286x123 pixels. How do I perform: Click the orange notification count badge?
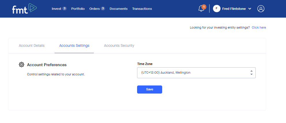pos(204,6)
